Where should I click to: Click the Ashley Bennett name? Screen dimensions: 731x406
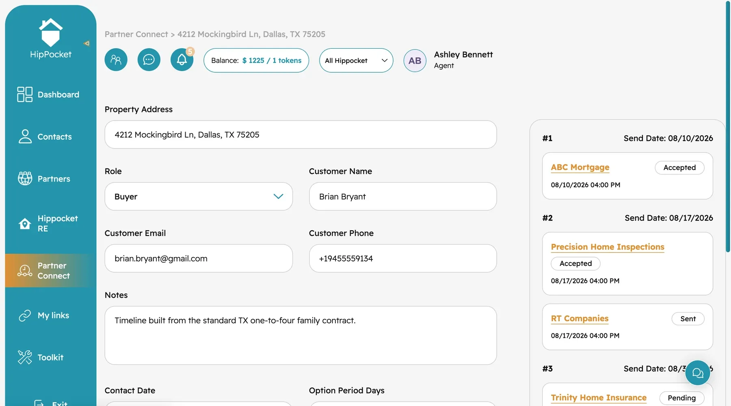463,54
